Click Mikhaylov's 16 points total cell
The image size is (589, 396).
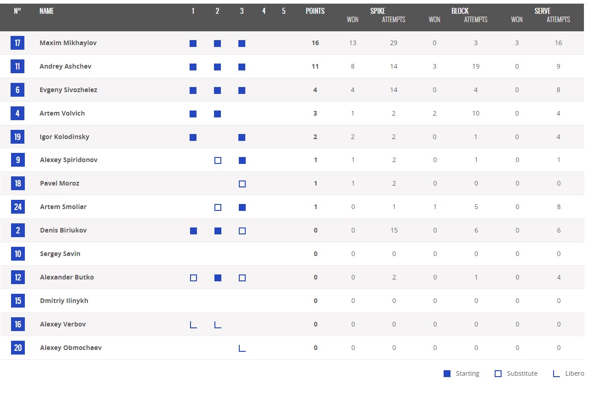(x=315, y=43)
